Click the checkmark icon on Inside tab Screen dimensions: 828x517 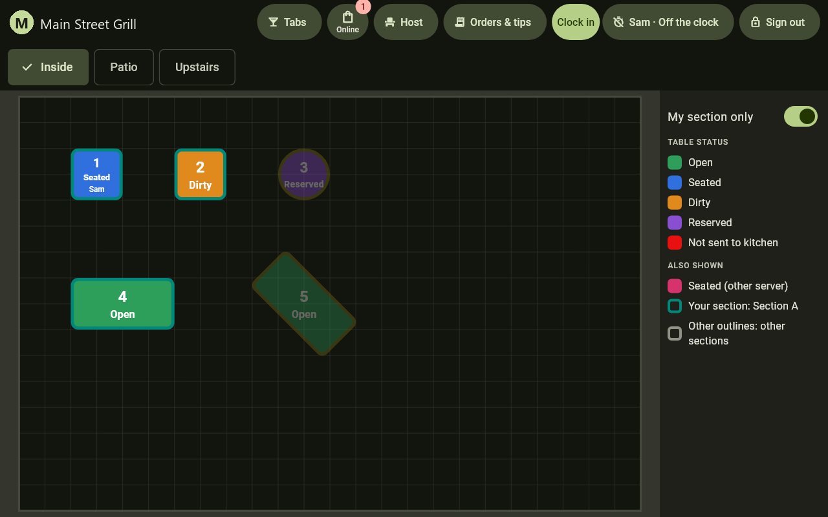(x=27, y=67)
